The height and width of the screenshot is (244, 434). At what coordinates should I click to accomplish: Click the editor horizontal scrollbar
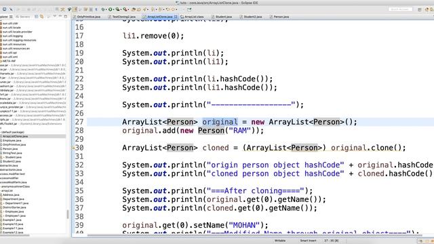[x=255, y=235]
